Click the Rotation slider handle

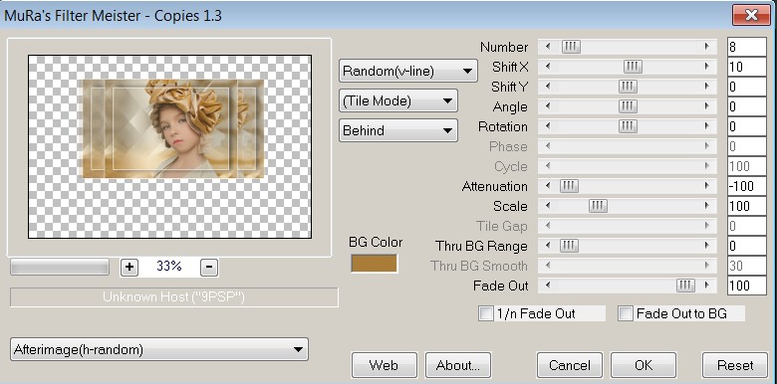(628, 126)
